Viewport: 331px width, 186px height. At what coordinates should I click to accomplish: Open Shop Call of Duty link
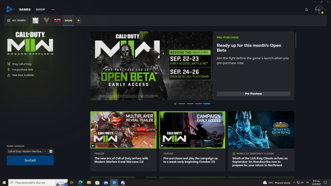[x=22, y=64]
